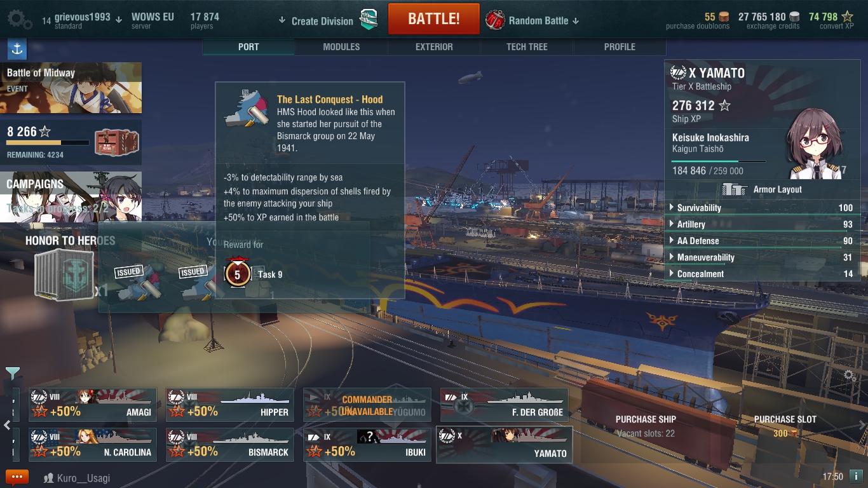
Task: Expand the Concealment stats row
Action: [762, 274]
